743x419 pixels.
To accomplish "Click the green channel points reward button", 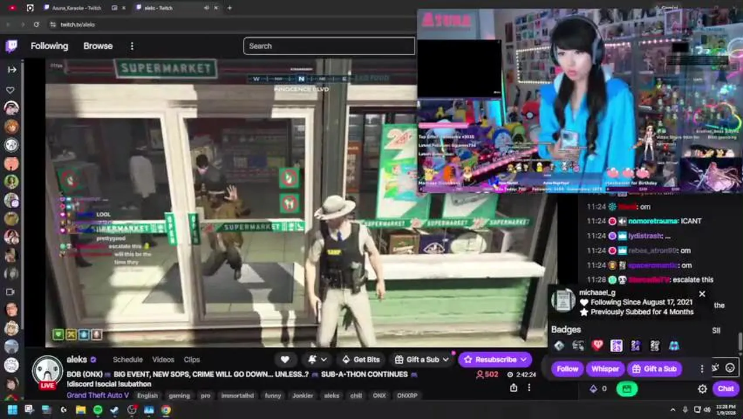I will [x=626, y=389].
